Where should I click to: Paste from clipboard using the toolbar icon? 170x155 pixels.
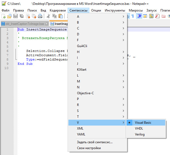(61, 16)
